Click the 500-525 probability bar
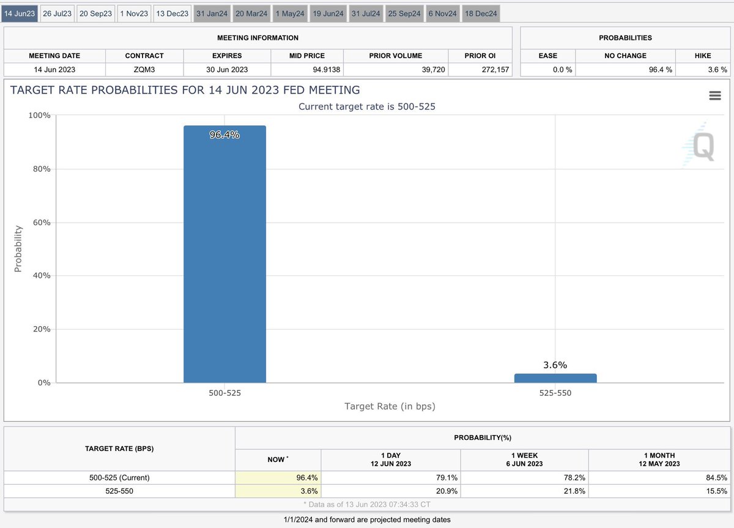This screenshot has height=528, width=734. pos(224,255)
